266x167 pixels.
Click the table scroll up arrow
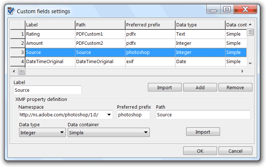(250, 25)
